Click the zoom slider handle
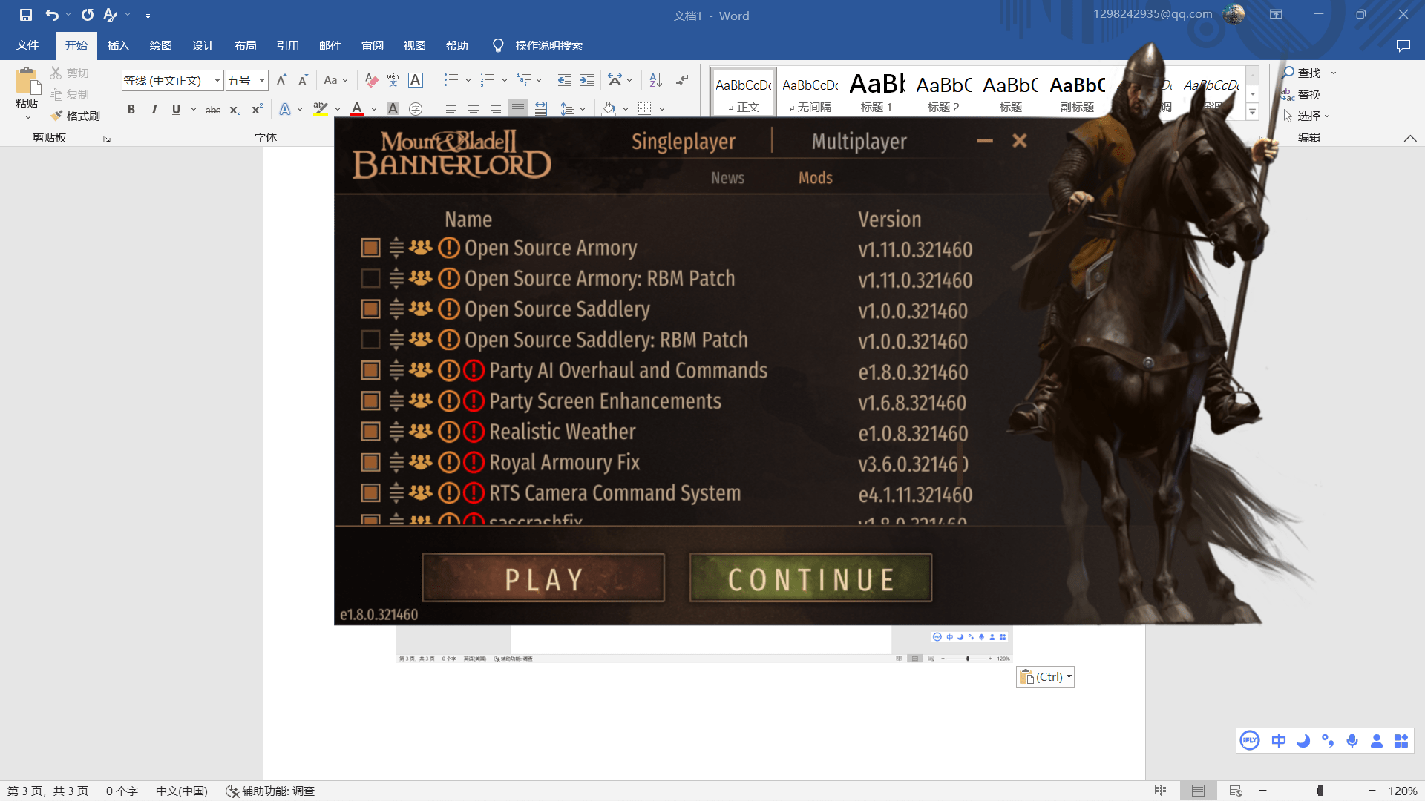Image resolution: width=1425 pixels, height=801 pixels. point(1320,791)
